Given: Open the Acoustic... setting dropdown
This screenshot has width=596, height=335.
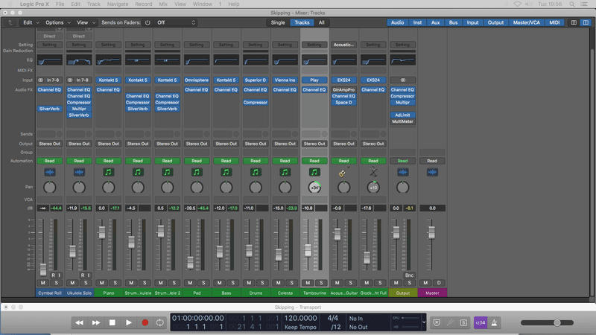Looking at the screenshot, I should [343, 45].
